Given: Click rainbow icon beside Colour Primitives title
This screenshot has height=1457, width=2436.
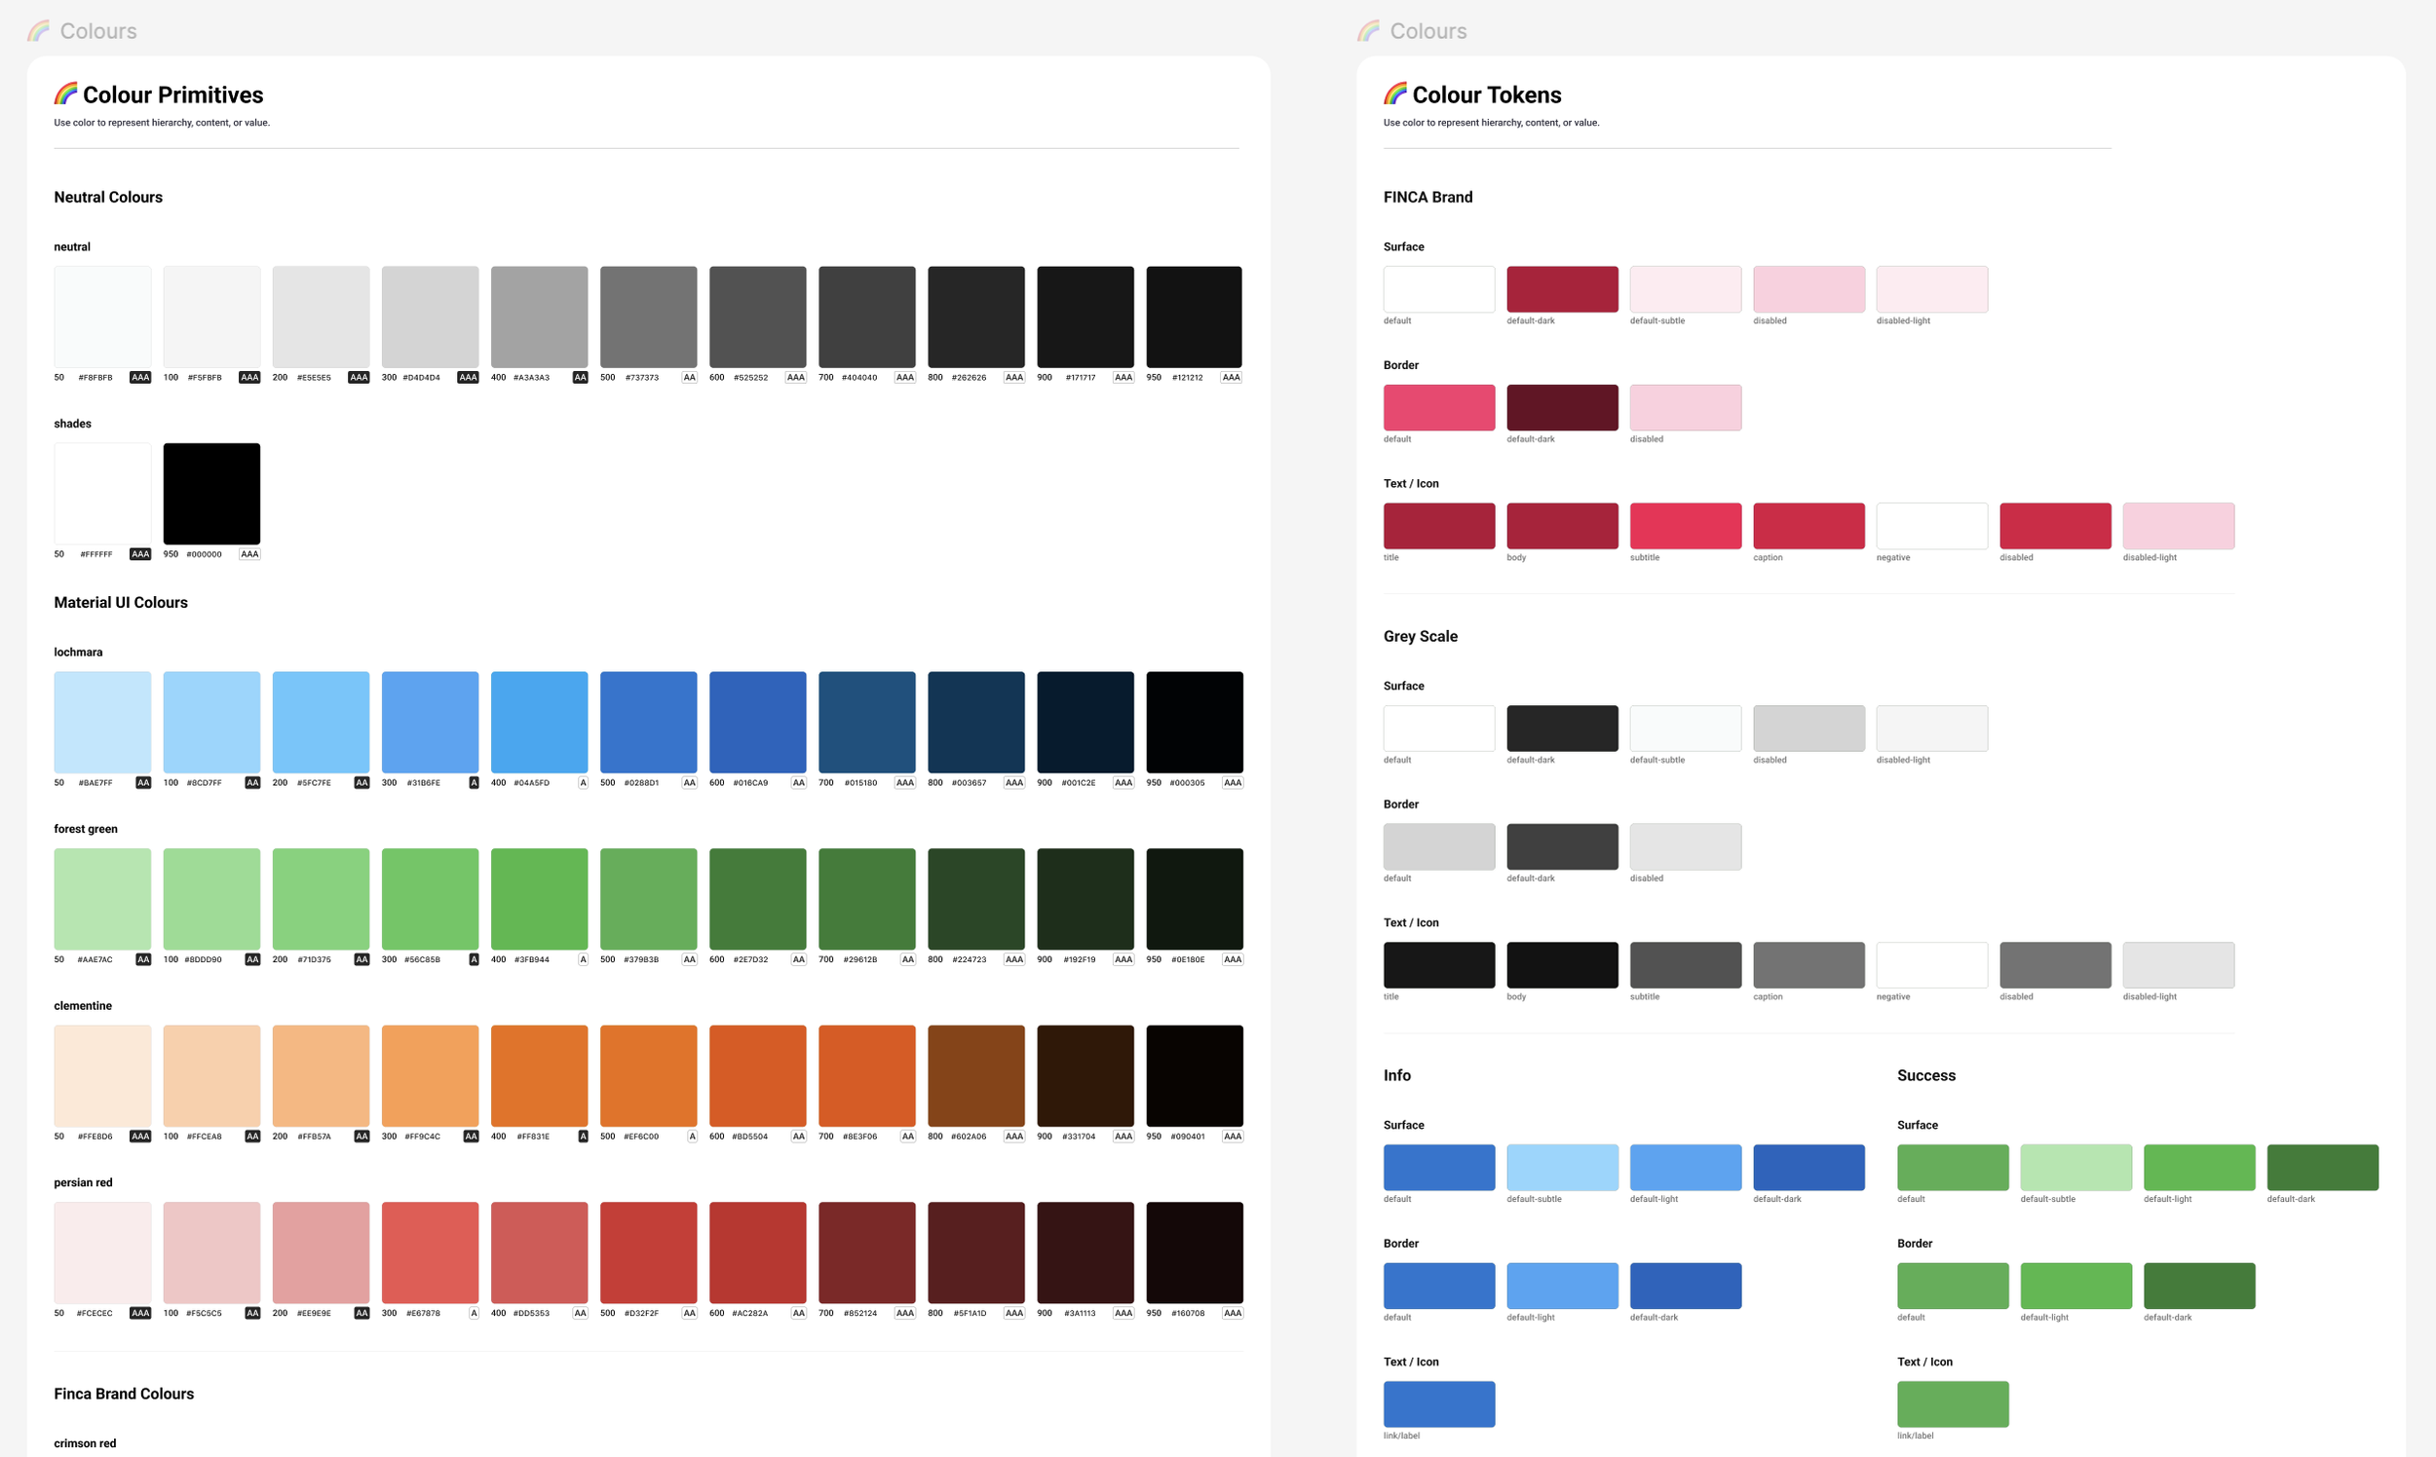Looking at the screenshot, I should click(x=66, y=94).
